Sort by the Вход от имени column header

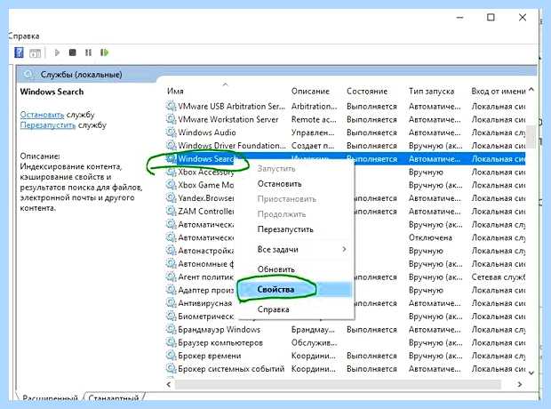498,91
